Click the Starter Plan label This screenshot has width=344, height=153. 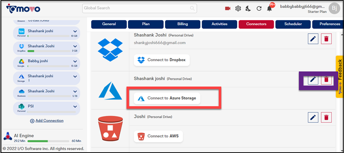pos(317,12)
